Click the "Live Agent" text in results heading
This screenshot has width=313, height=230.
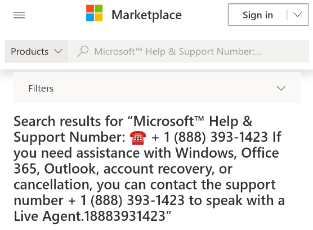(x=48, y=216)
